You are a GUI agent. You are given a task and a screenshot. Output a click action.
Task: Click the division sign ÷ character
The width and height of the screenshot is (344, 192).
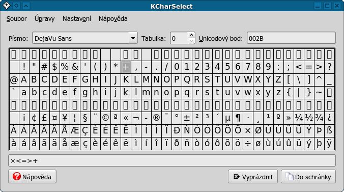coord(248,144)
